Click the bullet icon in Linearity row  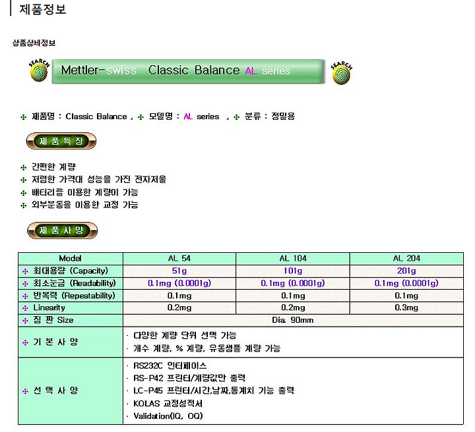point(26,308)
